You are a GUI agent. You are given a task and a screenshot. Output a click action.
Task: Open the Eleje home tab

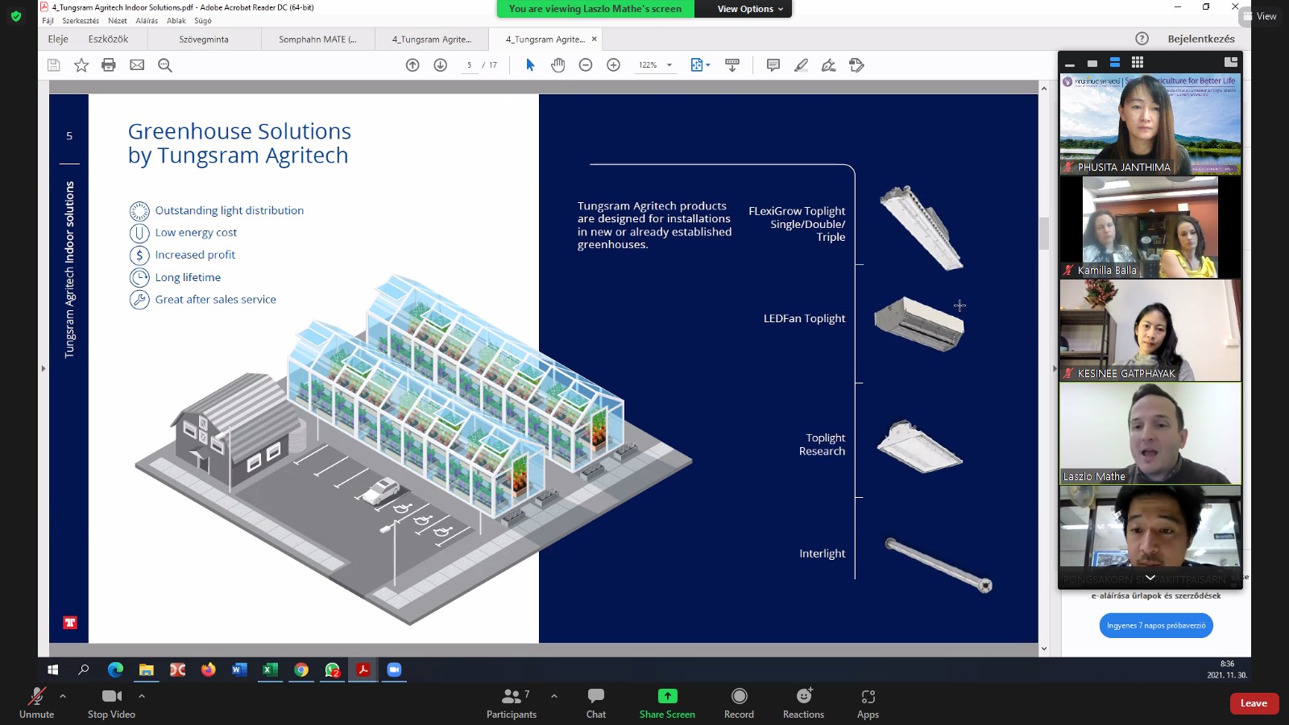(x=58, y=39)
